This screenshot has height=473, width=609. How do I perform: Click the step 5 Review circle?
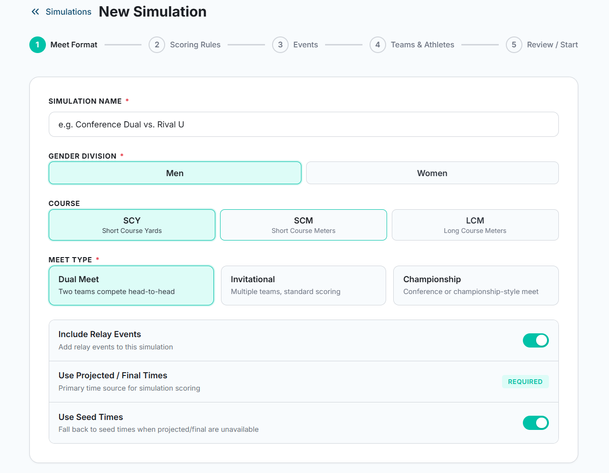coord(514,45)
